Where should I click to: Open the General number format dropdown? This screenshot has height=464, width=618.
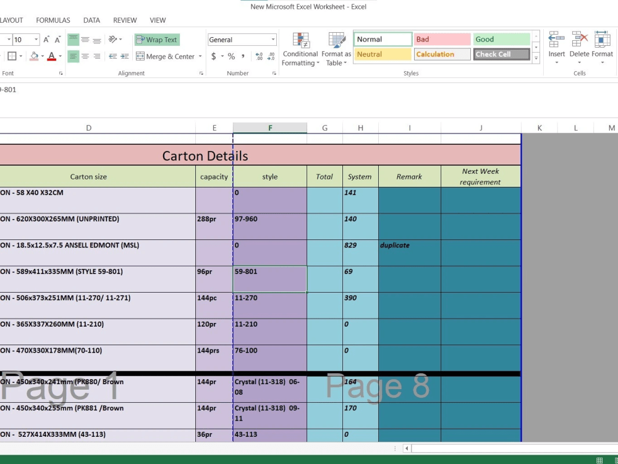[273, 40]
